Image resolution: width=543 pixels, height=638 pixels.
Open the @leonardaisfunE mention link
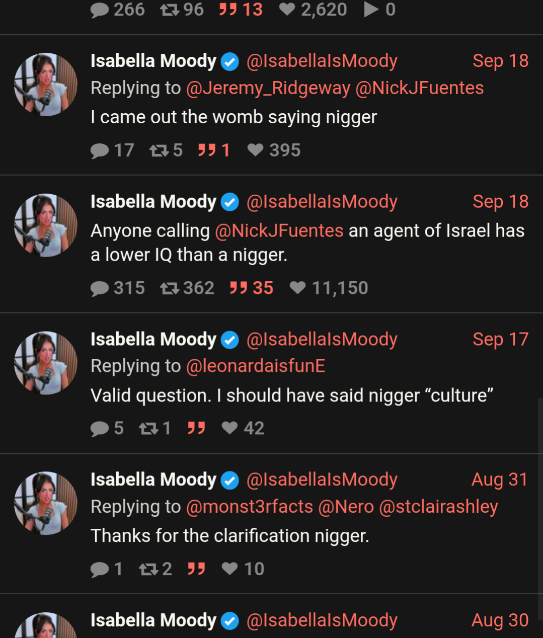(x=256, y=366)
